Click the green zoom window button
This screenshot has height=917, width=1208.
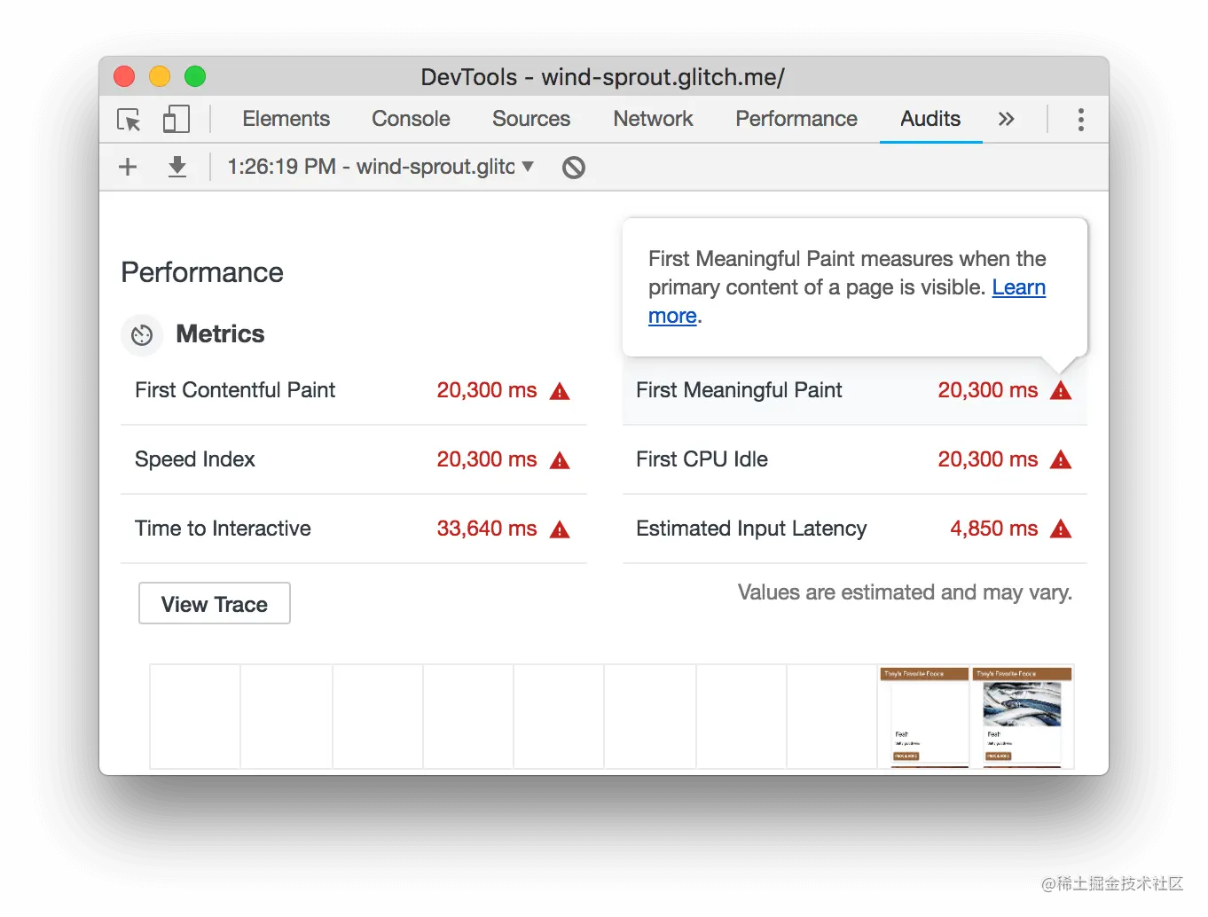(195, 77)
